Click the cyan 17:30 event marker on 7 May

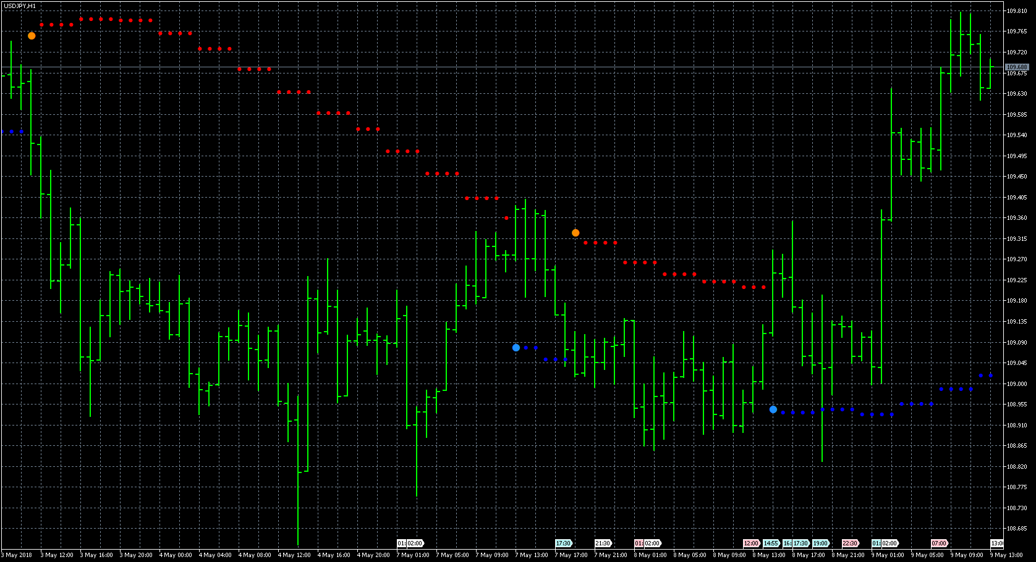[x=564, y=543]
